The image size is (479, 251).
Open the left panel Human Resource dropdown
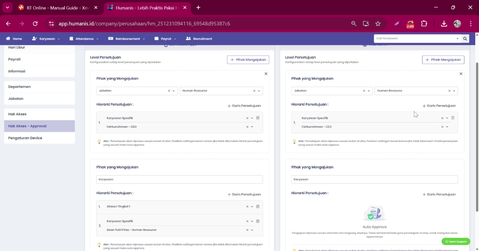coord(259,91)
